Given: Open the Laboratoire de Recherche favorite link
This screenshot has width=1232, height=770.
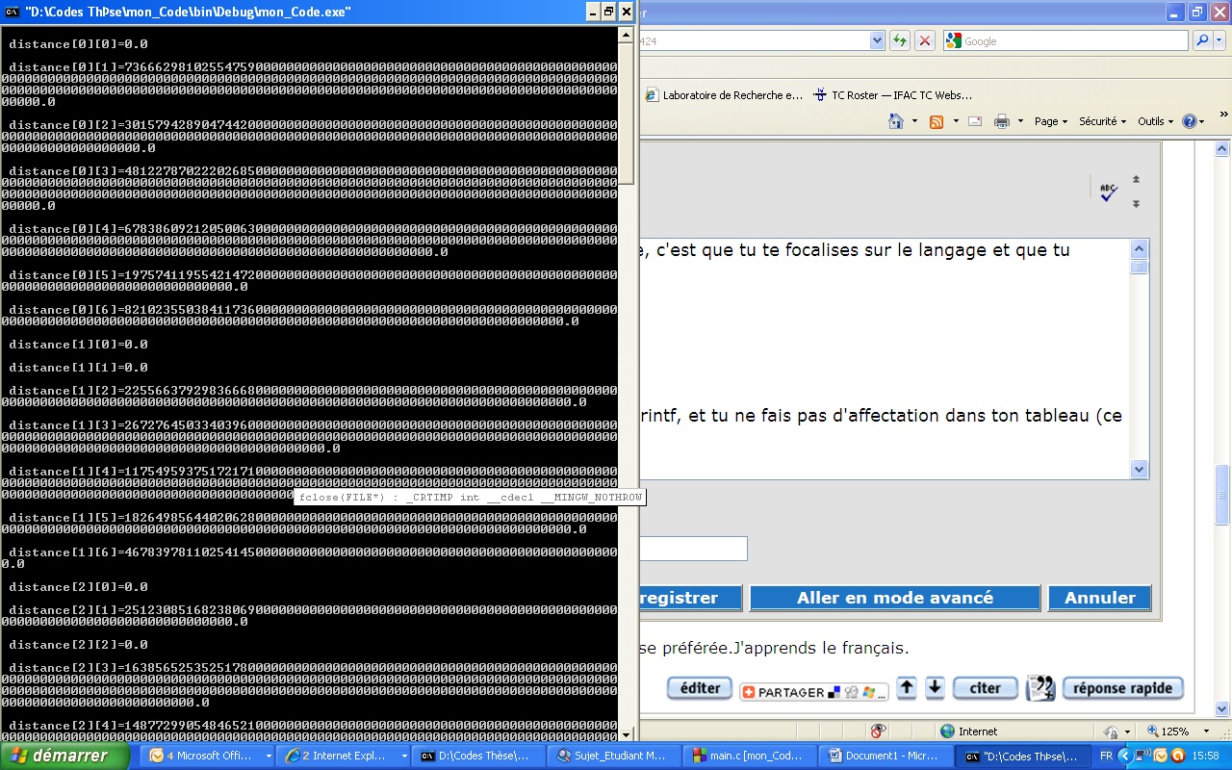Looking at the screenshot, I should 724,95.
